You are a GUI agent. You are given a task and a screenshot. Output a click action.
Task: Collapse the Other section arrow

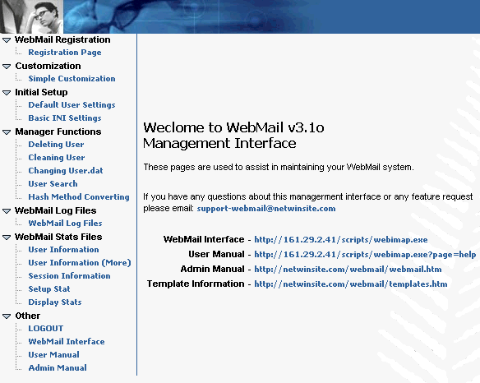[7, 316]
